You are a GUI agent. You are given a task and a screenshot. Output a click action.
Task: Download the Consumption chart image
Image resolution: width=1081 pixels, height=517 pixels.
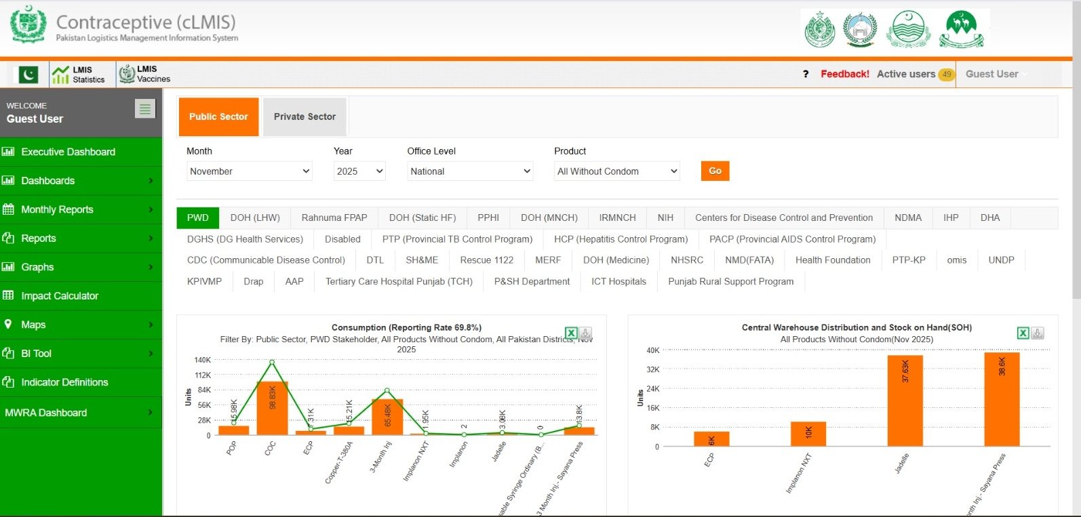point(586,333)
